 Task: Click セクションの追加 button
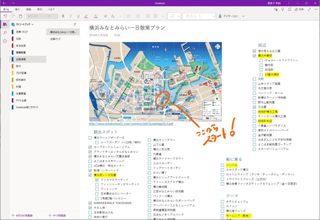pos(22,215)
